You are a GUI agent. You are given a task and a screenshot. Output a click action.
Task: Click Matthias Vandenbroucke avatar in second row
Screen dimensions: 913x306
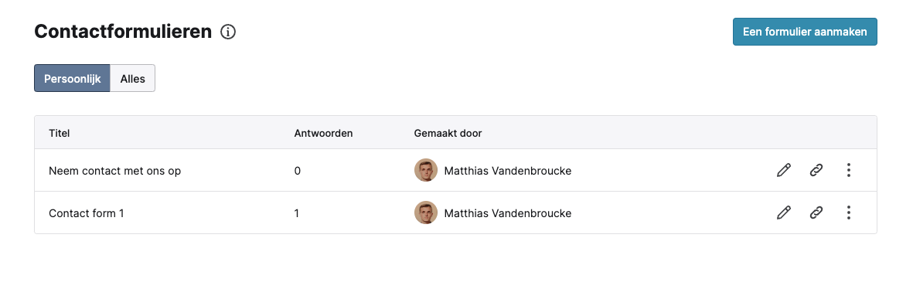[426, 213]
